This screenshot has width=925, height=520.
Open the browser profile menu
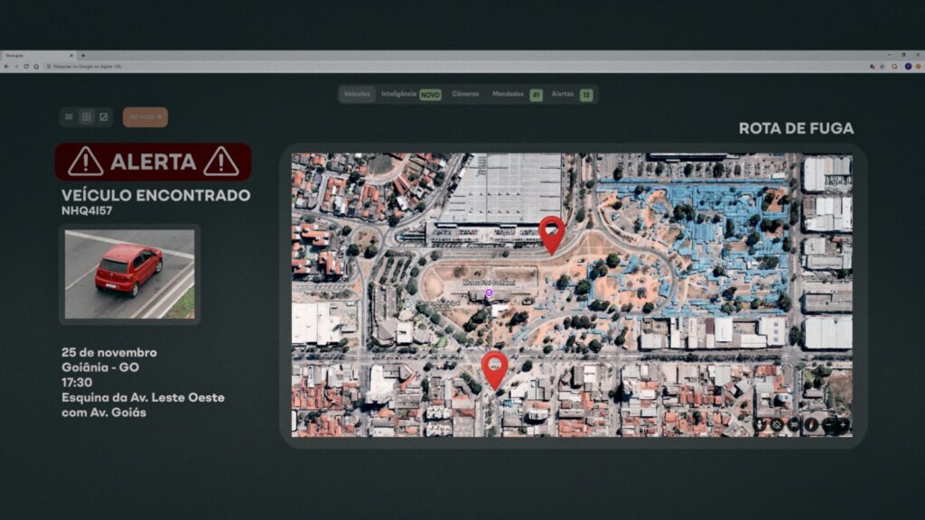click(909, 67)
